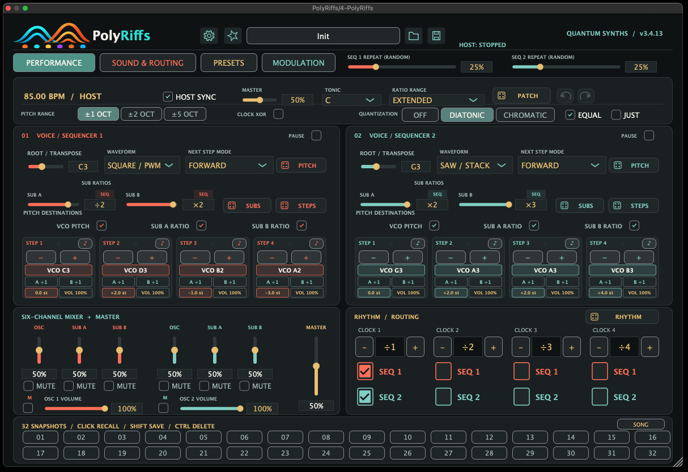Open Sequencer 1 next step mode dropdown
The height and width of the screenshot is (472, 688).
click(229, 165)
